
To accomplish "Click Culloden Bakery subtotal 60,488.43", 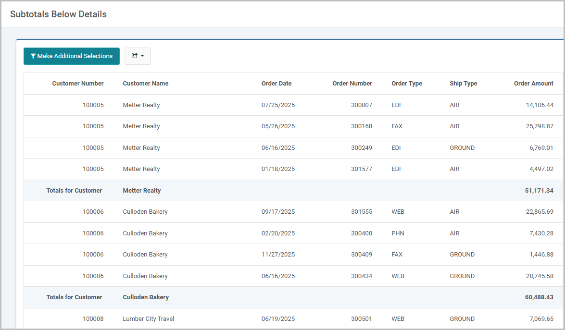I will [x=539, y=297].
